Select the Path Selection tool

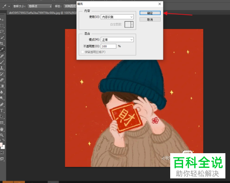tap(2, 116)
